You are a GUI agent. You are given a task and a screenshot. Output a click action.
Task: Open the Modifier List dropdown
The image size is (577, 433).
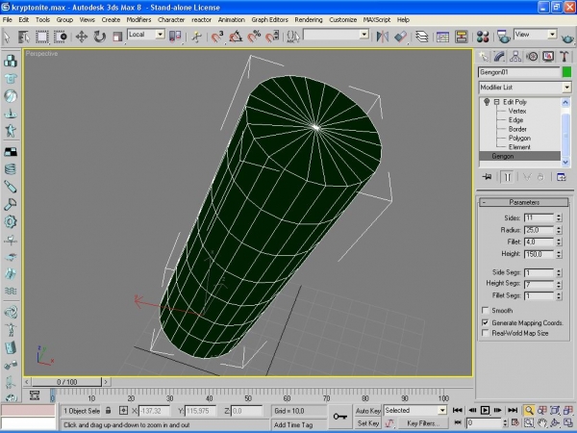[x=566, y=88]
